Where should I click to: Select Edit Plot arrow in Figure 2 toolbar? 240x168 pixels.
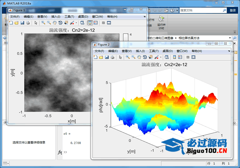coord(120,57)
